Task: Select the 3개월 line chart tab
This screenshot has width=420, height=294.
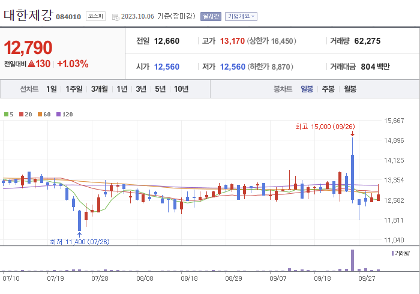Action: [100, 89]
